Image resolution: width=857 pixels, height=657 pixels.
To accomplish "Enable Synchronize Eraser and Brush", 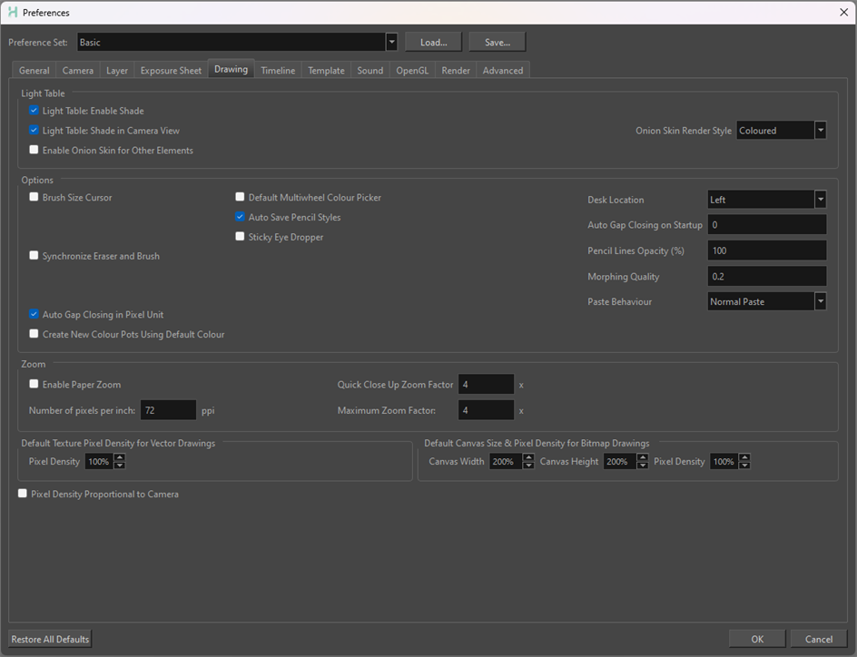I will click(x=34, y=256).
